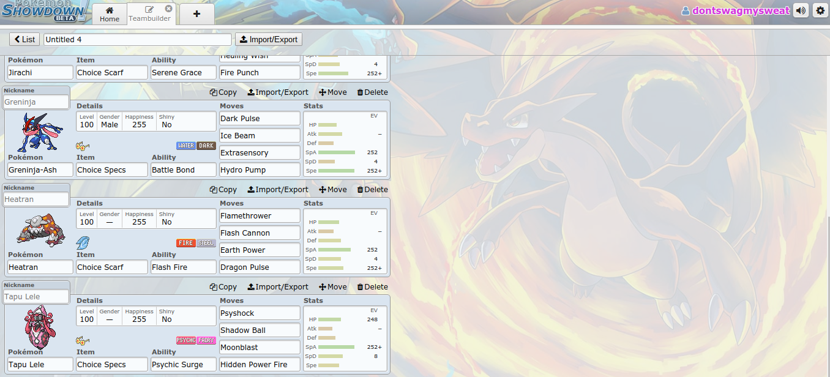Click the Fairy type badge on Tapu Lele
The width and height of the screenshot is (830, 377).
206,340
